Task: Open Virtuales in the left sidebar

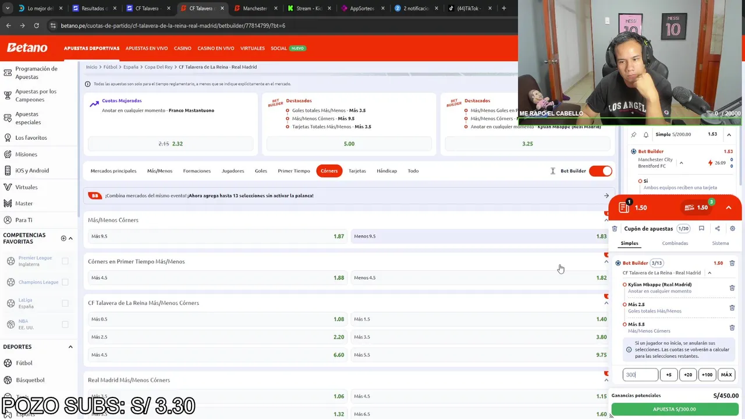Action: coord(26,187)
